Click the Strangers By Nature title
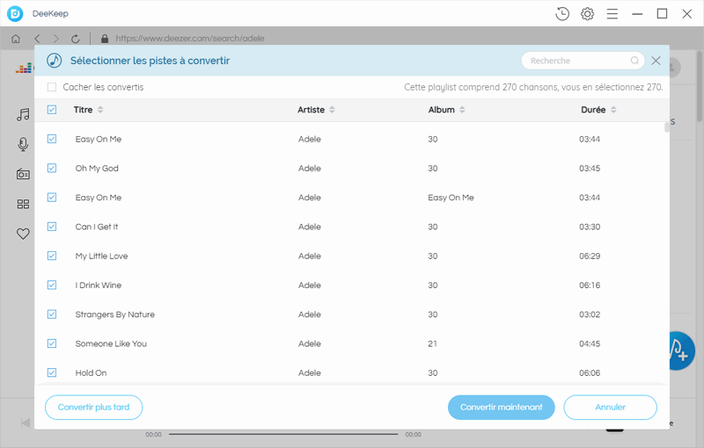 (x=115, y=314)
